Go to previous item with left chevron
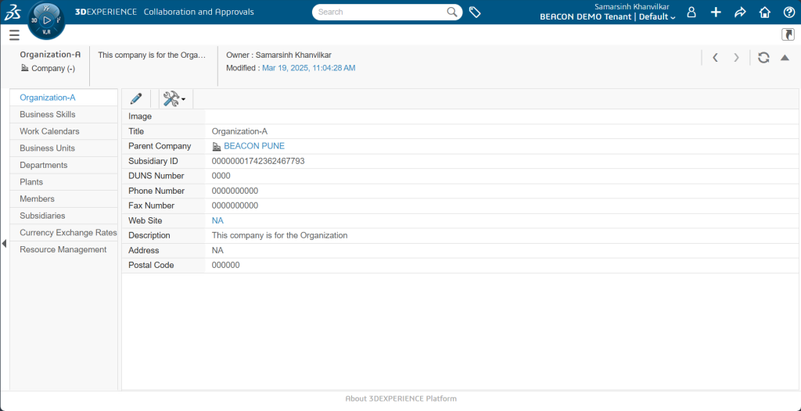 pos(715,58)
